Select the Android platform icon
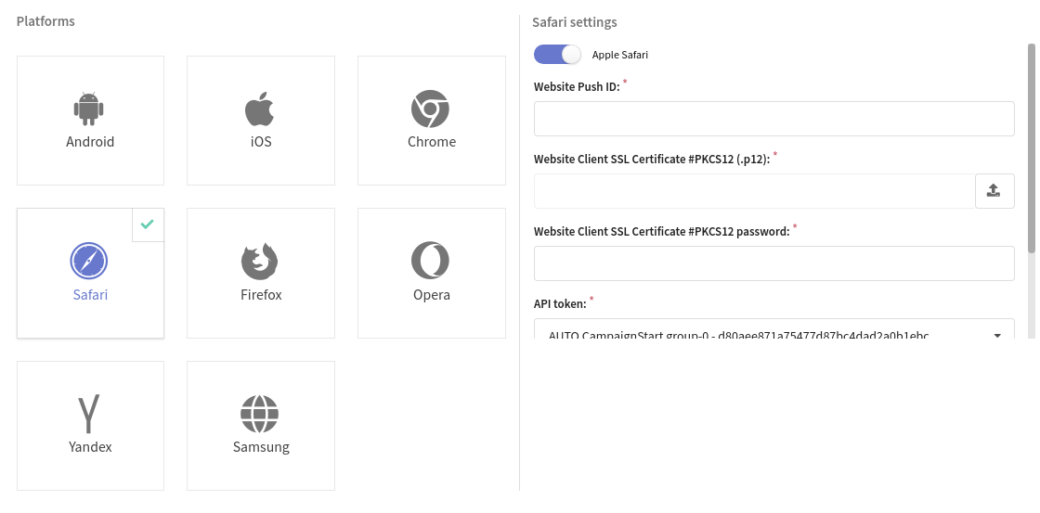Viewport: 1040px width, 513px height. 89,109
